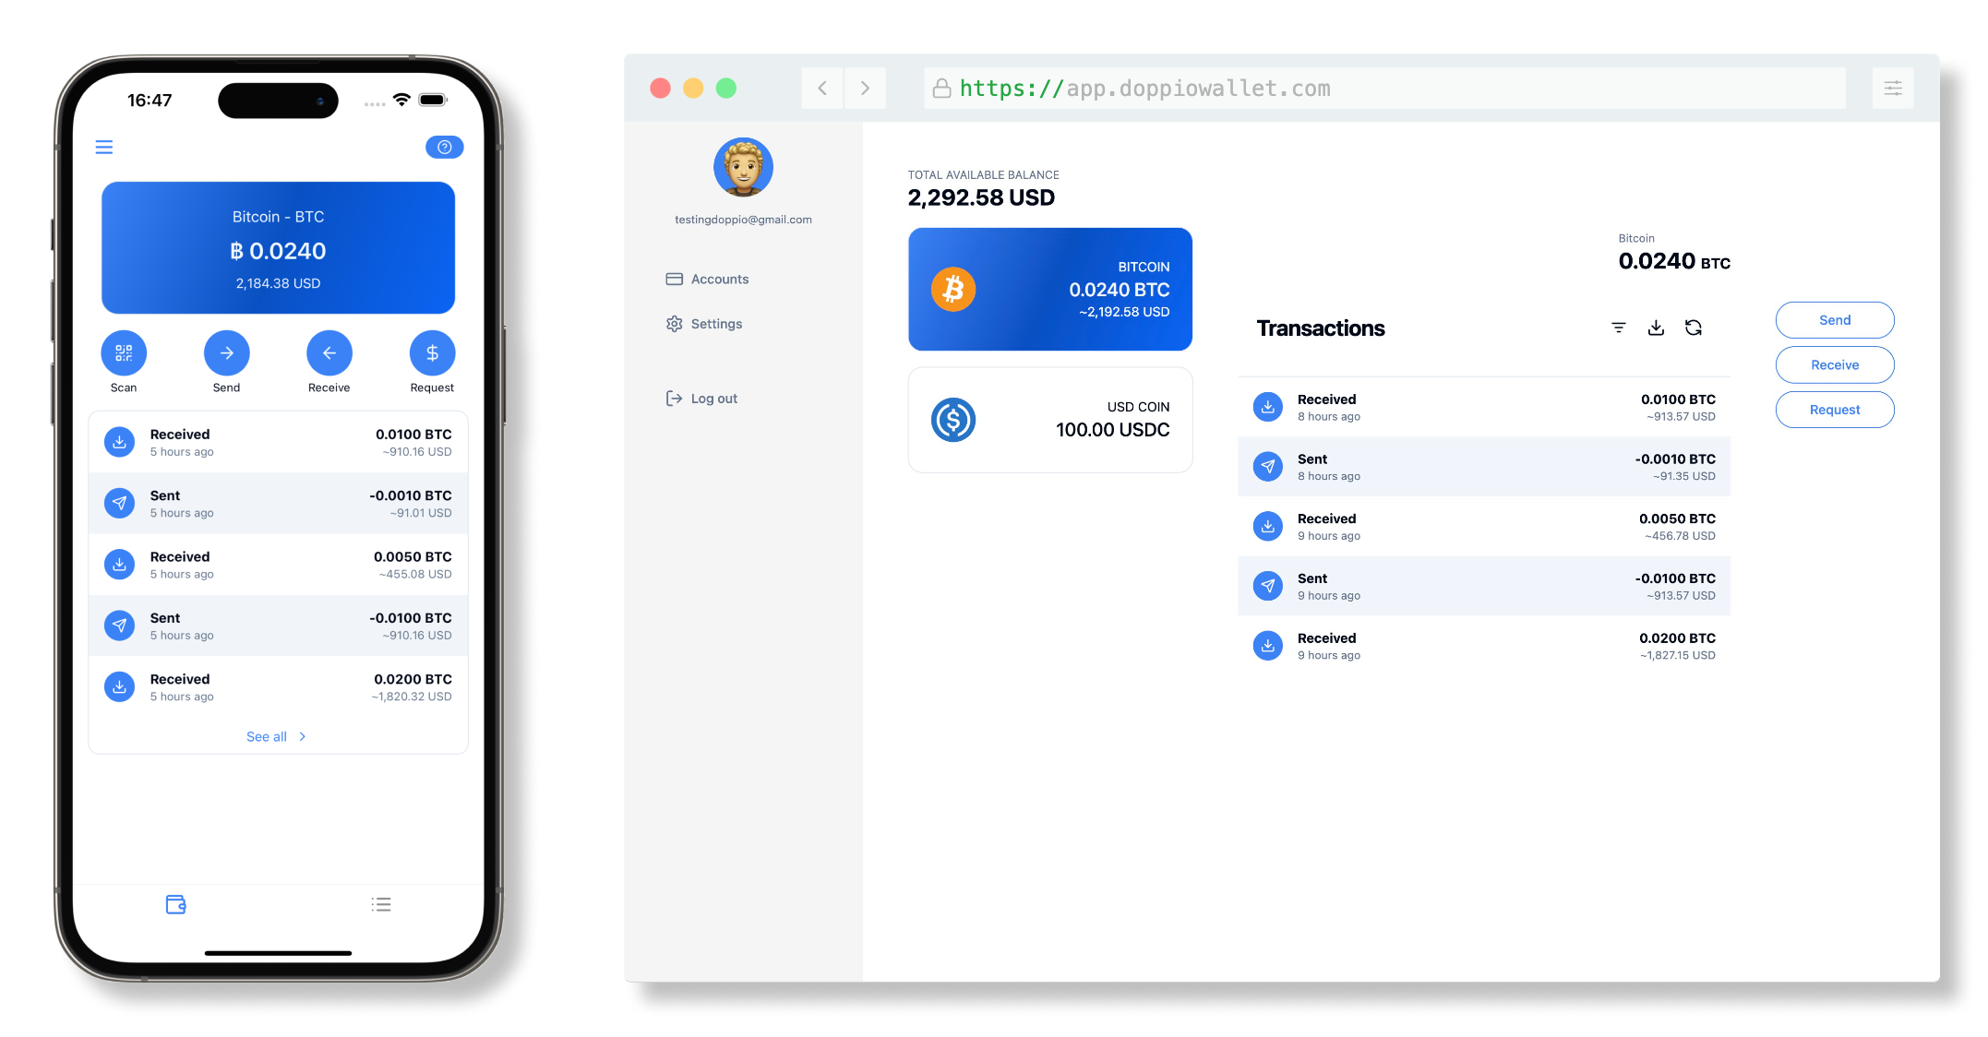The image size is (1988, 1037).
Task: Click the Scan QR code icon
Action: tap(124, 351)
